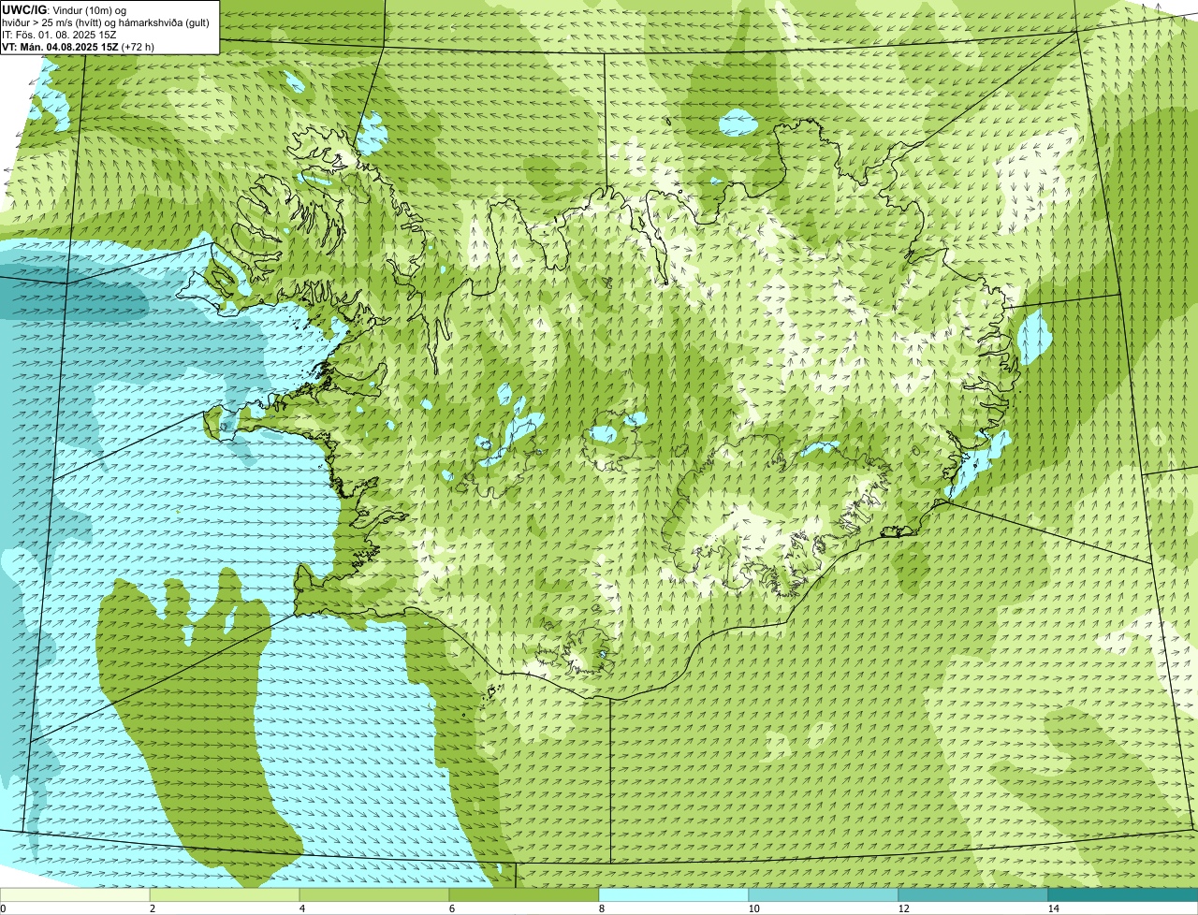Click the 'UWC/IG: Vindur (10m) og' title line
This screenshot has height=915, width=1198.
tap(64, 9)
